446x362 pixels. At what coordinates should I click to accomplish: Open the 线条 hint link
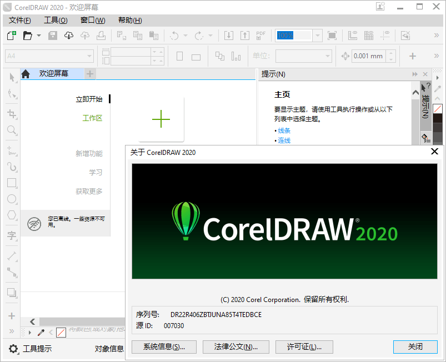[284, 130]
